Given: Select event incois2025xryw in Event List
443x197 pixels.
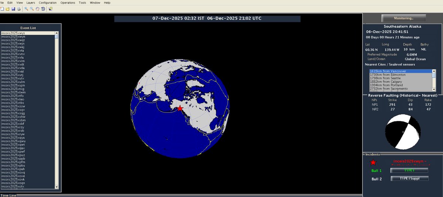Looking at the screenshot, I should (x=28, y=134).
